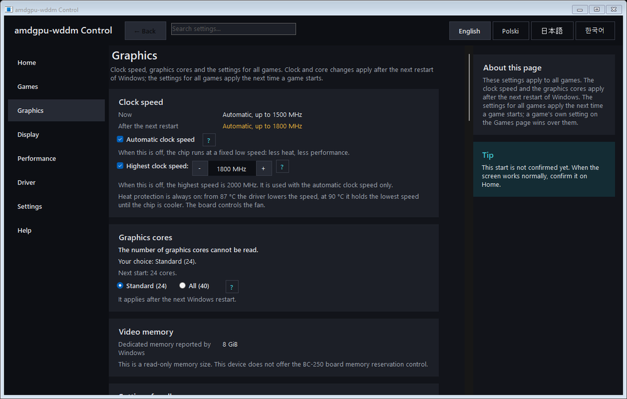Toggle the Highest clock speed checkbox
The height and width of the screenshot is (399, 627).
pyautogui.click(x=120, y=166)
